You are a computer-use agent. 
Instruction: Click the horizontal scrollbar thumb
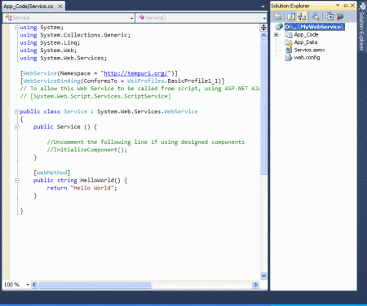click(x=95, y=285)
